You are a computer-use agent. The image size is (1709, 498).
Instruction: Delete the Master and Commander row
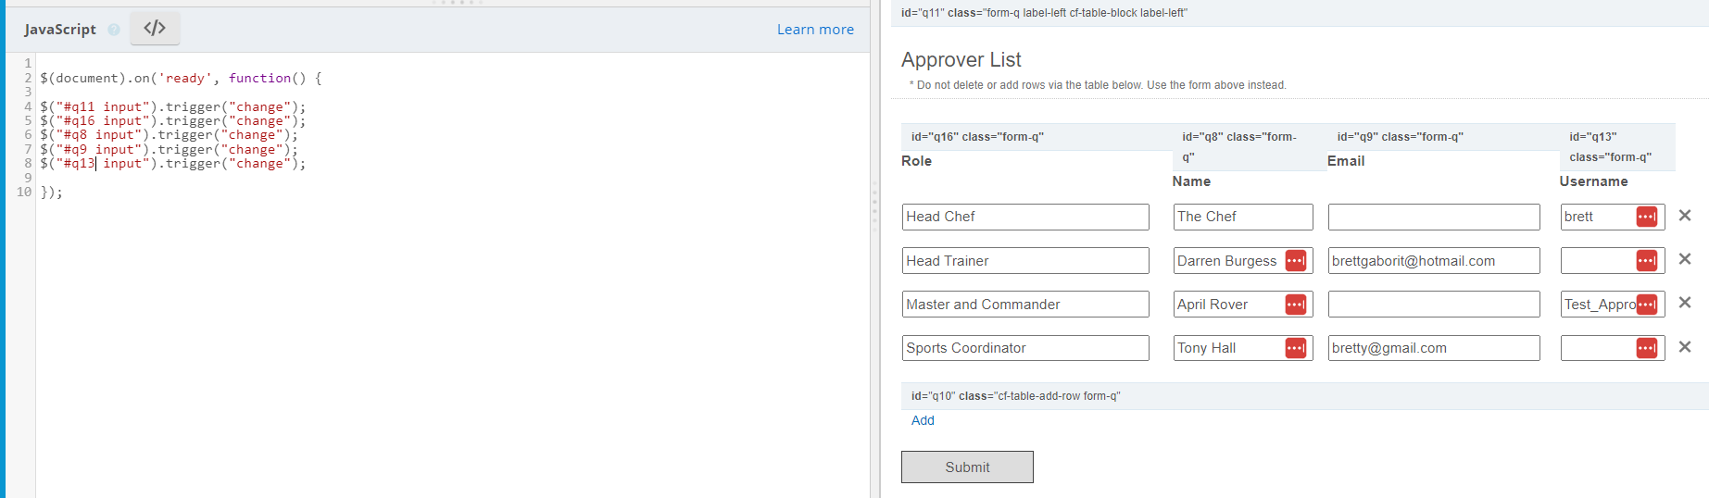pos(1685,304)
